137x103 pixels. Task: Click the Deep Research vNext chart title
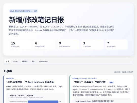click(95, 101)
